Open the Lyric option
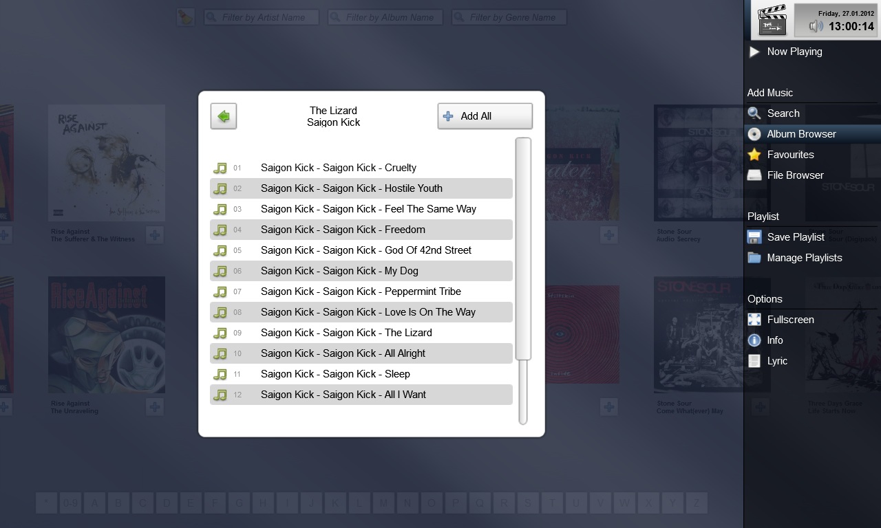 812,361
